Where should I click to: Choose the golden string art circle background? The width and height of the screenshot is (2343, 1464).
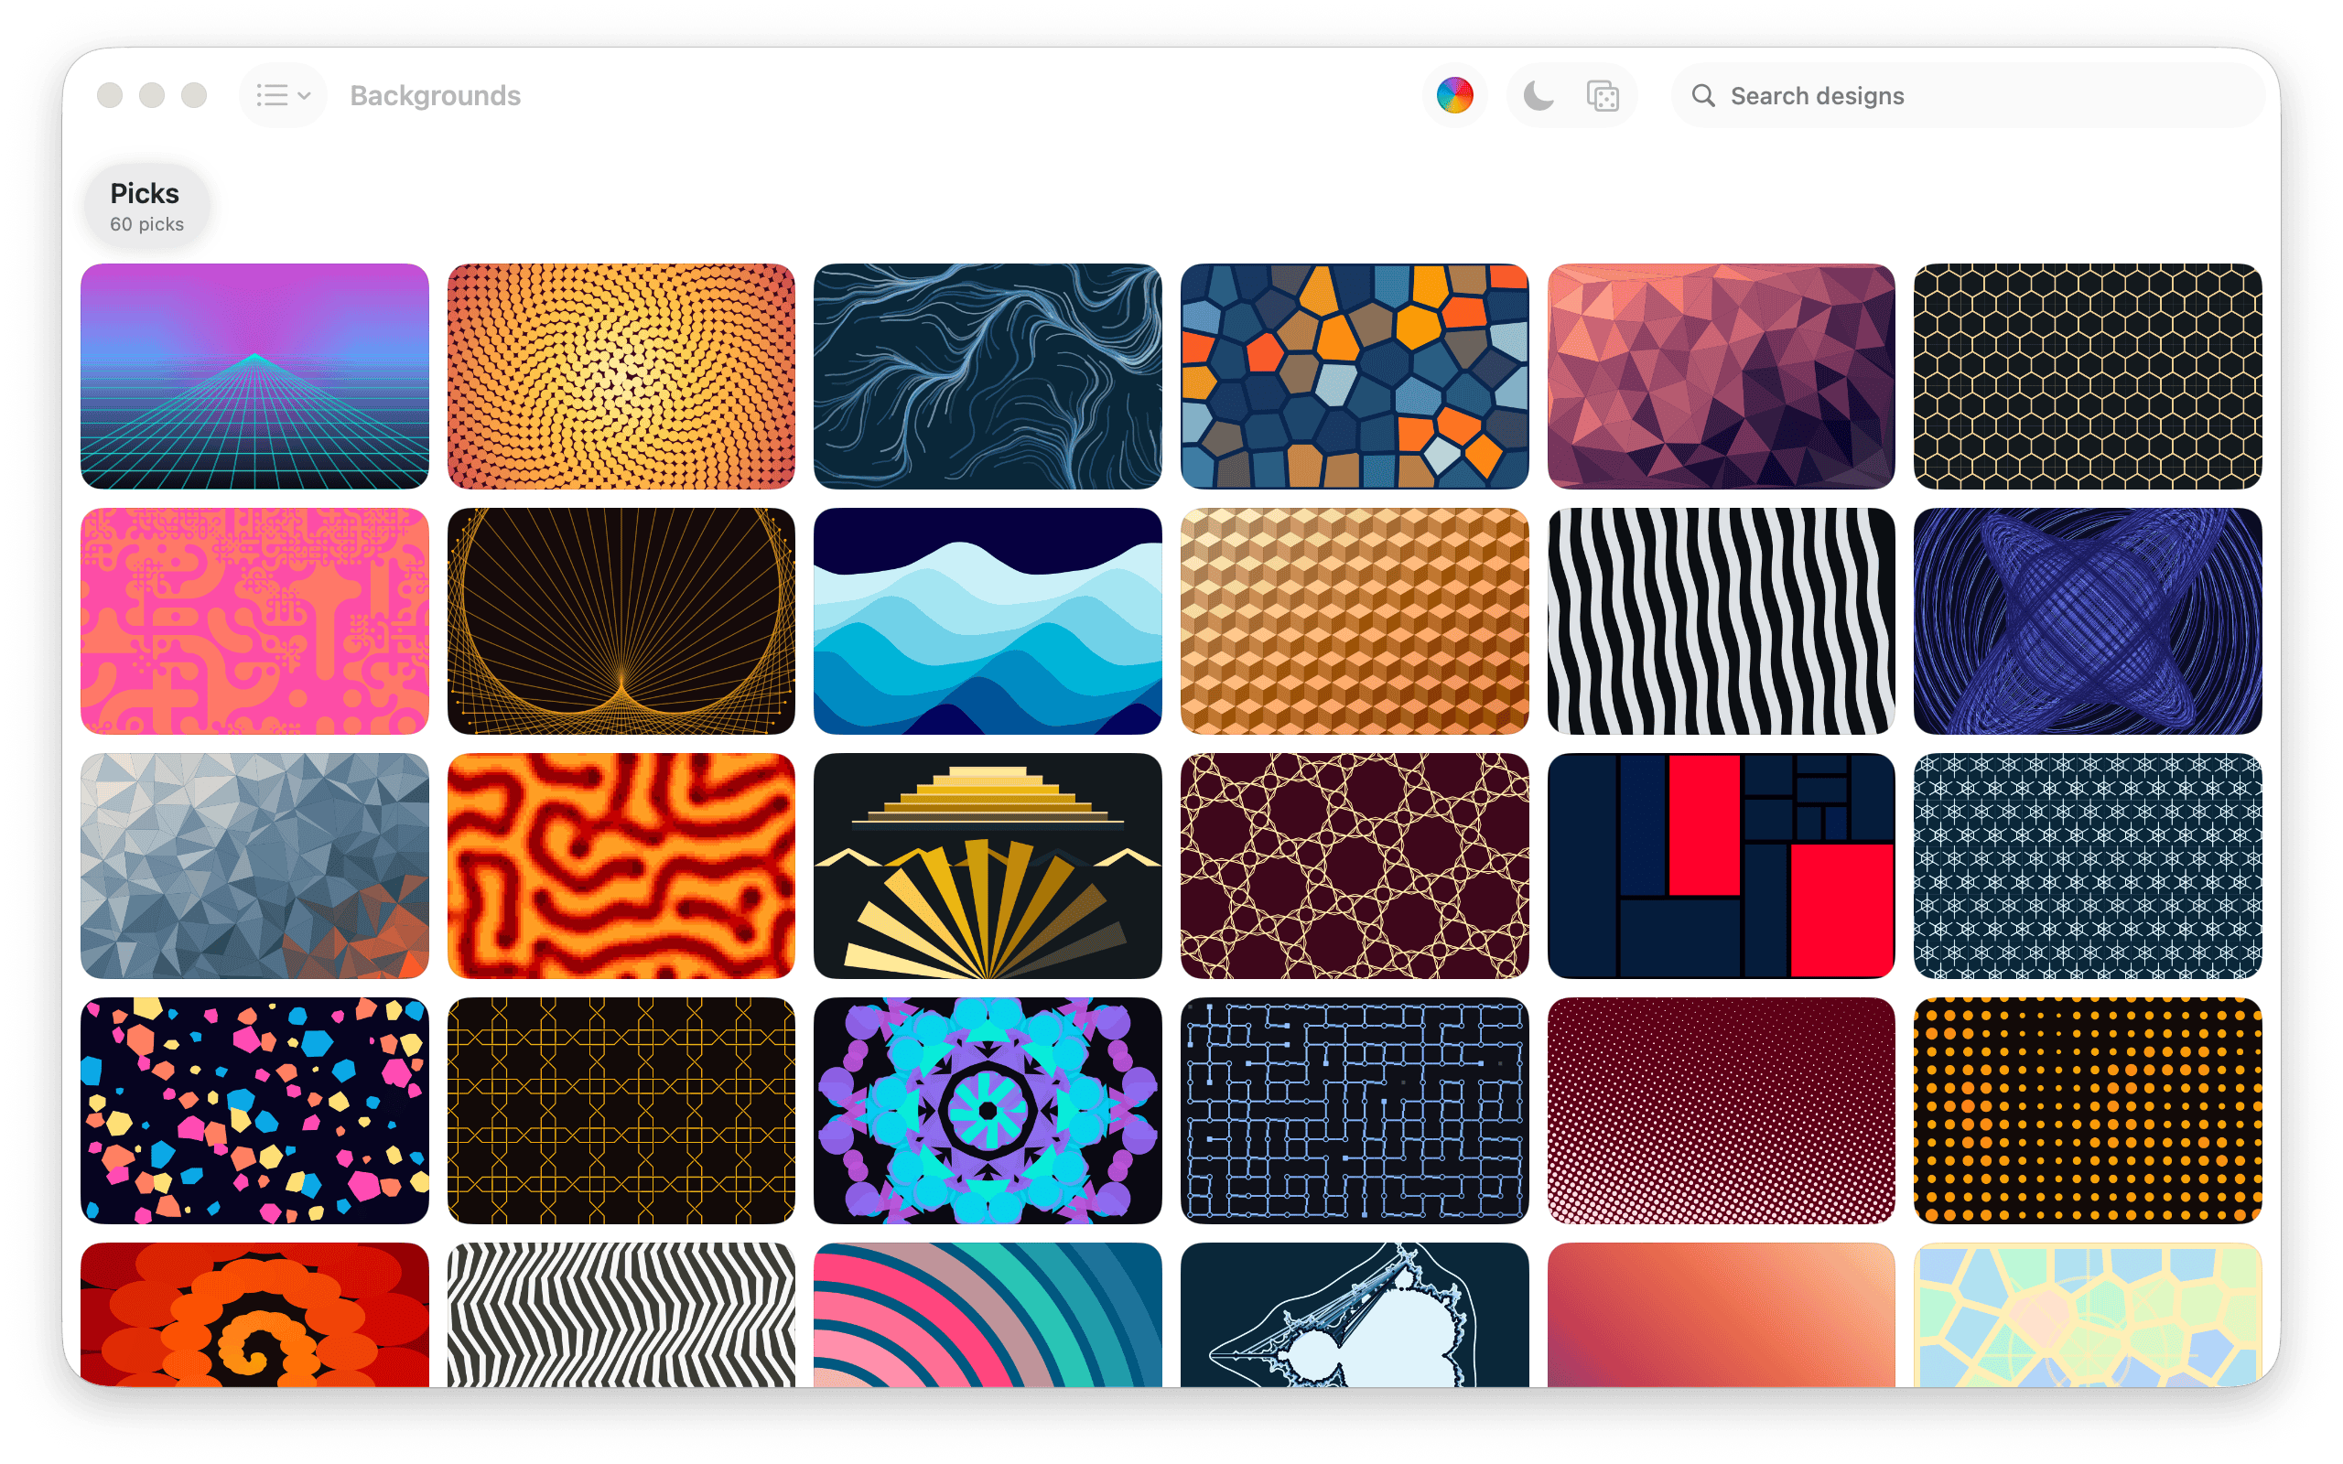pyautogui.click(x=621, y=620)
